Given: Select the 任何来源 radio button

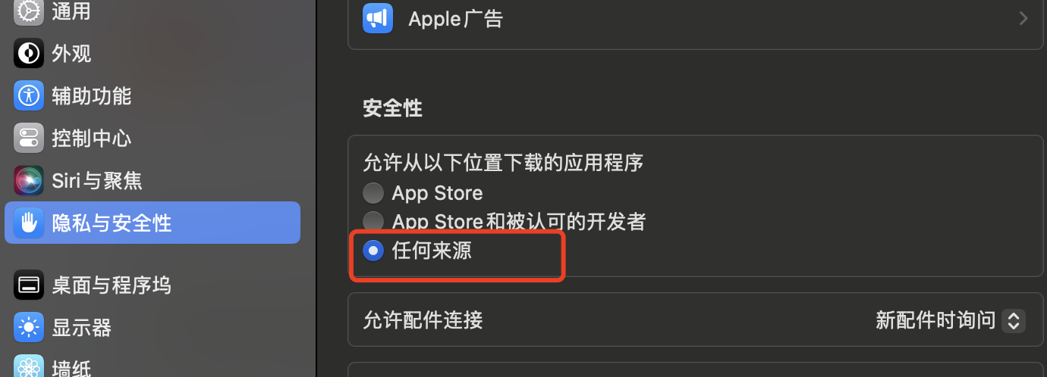Looking at the screenshot, I should click(x=373, y=251).
